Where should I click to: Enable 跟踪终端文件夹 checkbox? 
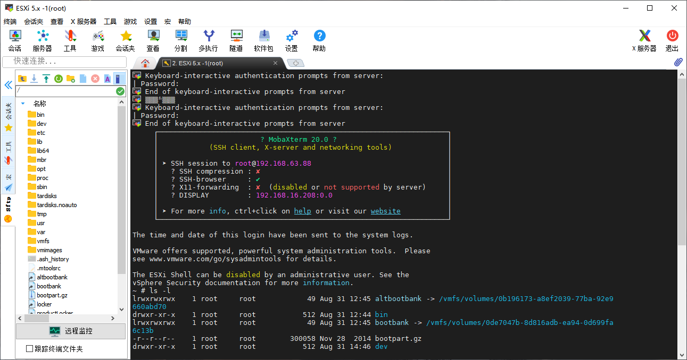pyautogui.click(x=30, y=349)
